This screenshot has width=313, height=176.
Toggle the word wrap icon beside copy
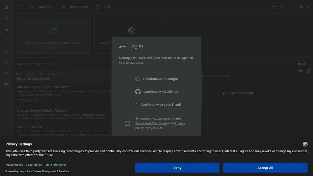(x=300, y=70)
